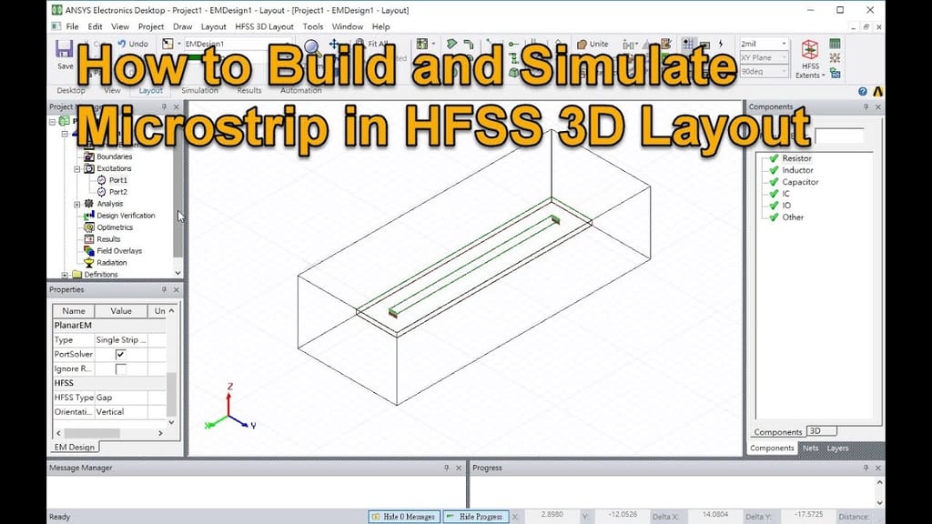932x524 pixels.
Task: Click the Fit All view icon
Action: coord(360,42)
